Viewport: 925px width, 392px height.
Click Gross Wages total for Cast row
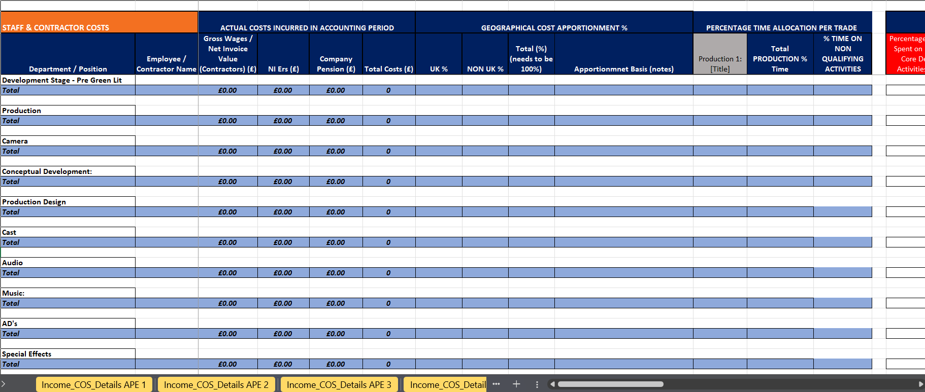[x=227, y=242]
